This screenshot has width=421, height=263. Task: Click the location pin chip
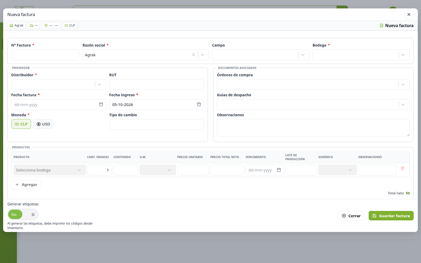click(x=51, y=26)
